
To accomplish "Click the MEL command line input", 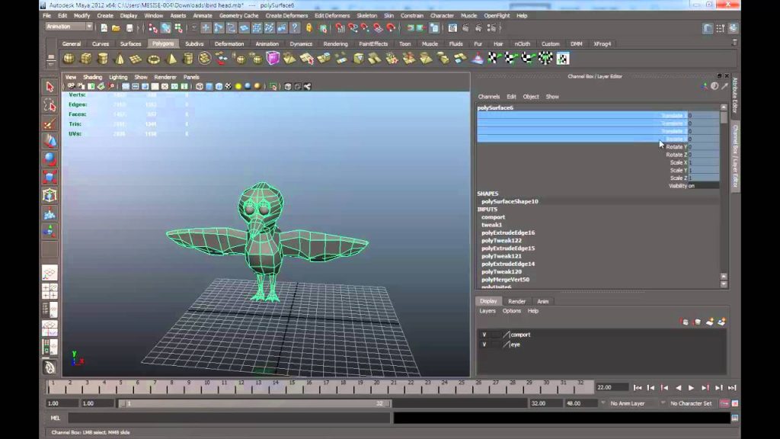I will click(229, 418).
